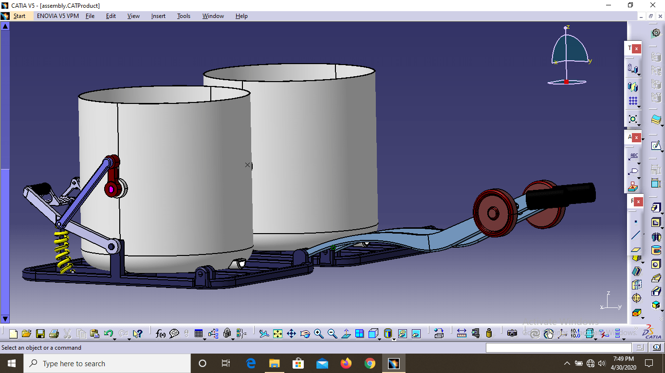Zoom in on the model
The image size is (665, 373).
319,334
